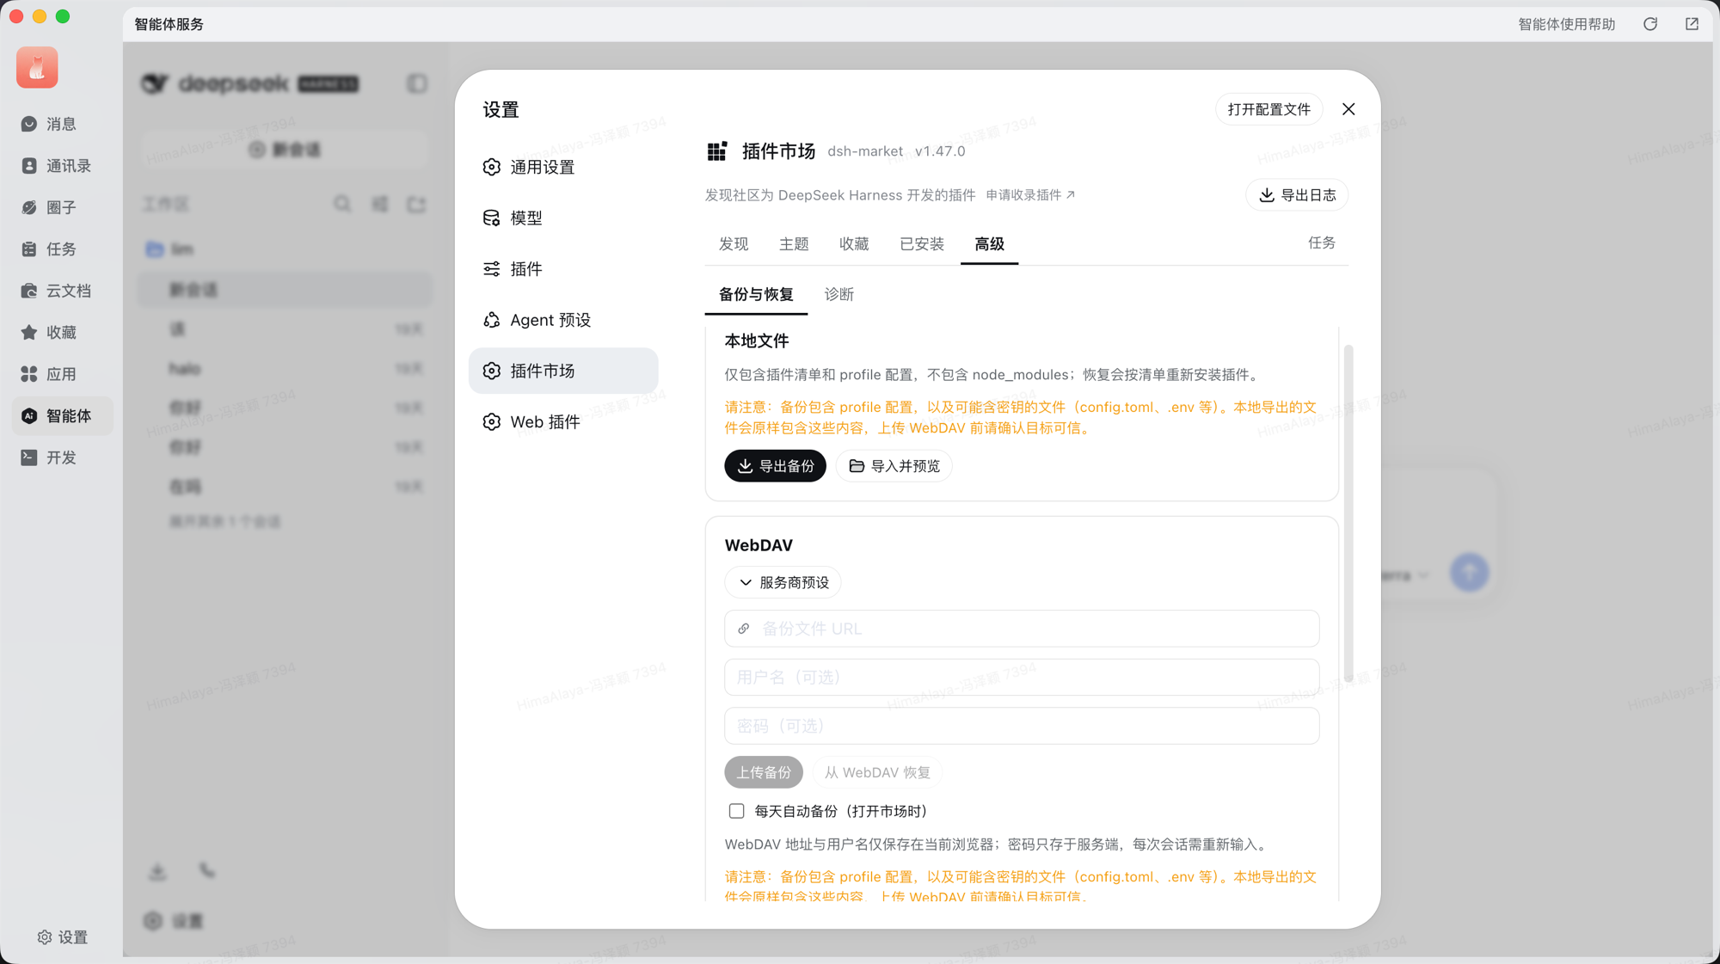Open agent service in external window icon
1720x964 pixels.
(x=1692, y=24)
